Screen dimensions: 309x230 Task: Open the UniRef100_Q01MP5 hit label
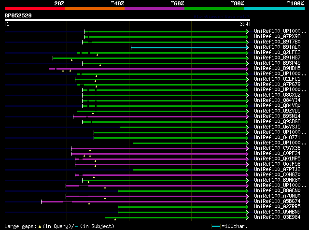tap(277, 159)
